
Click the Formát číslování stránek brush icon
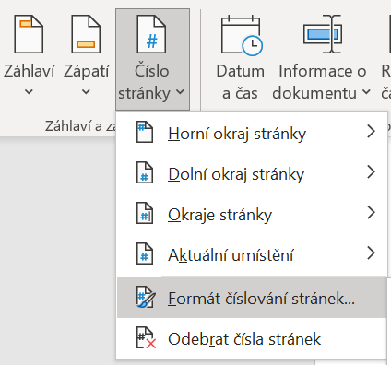coord(146,297)
